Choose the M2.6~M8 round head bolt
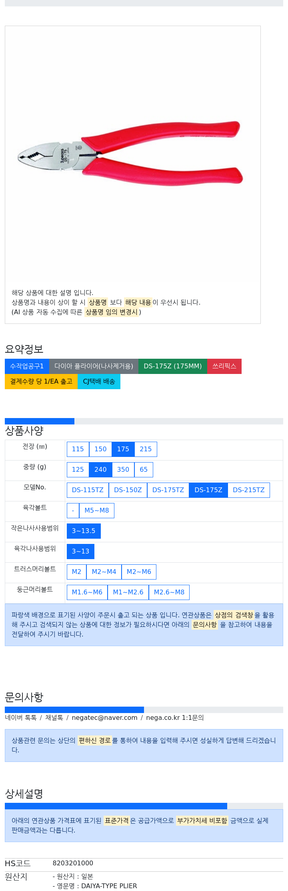Viewport: 288px width, 891px height. coord(169,592)
